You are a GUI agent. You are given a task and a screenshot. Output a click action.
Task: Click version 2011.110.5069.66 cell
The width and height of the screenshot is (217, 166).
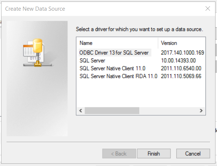pos(181,76)
